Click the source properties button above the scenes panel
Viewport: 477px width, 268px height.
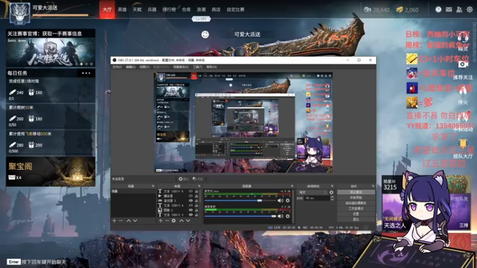[x=184, y=179]
